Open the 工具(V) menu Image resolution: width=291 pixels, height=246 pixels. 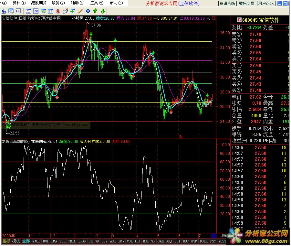point(97,3)
